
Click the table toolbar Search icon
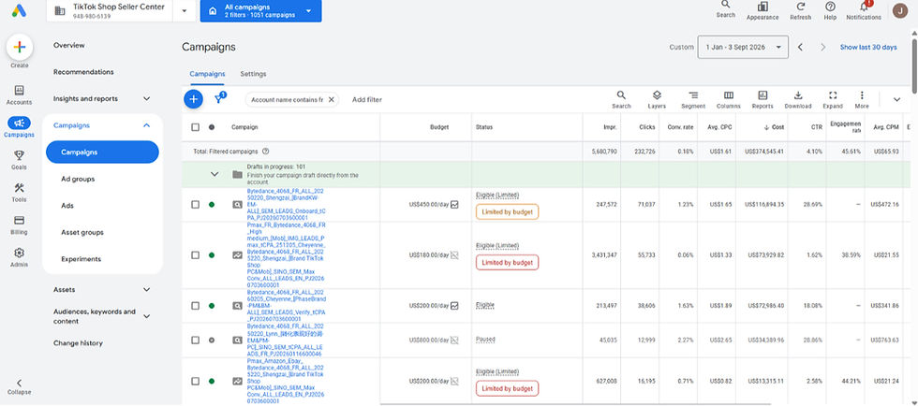click(621, 95)
